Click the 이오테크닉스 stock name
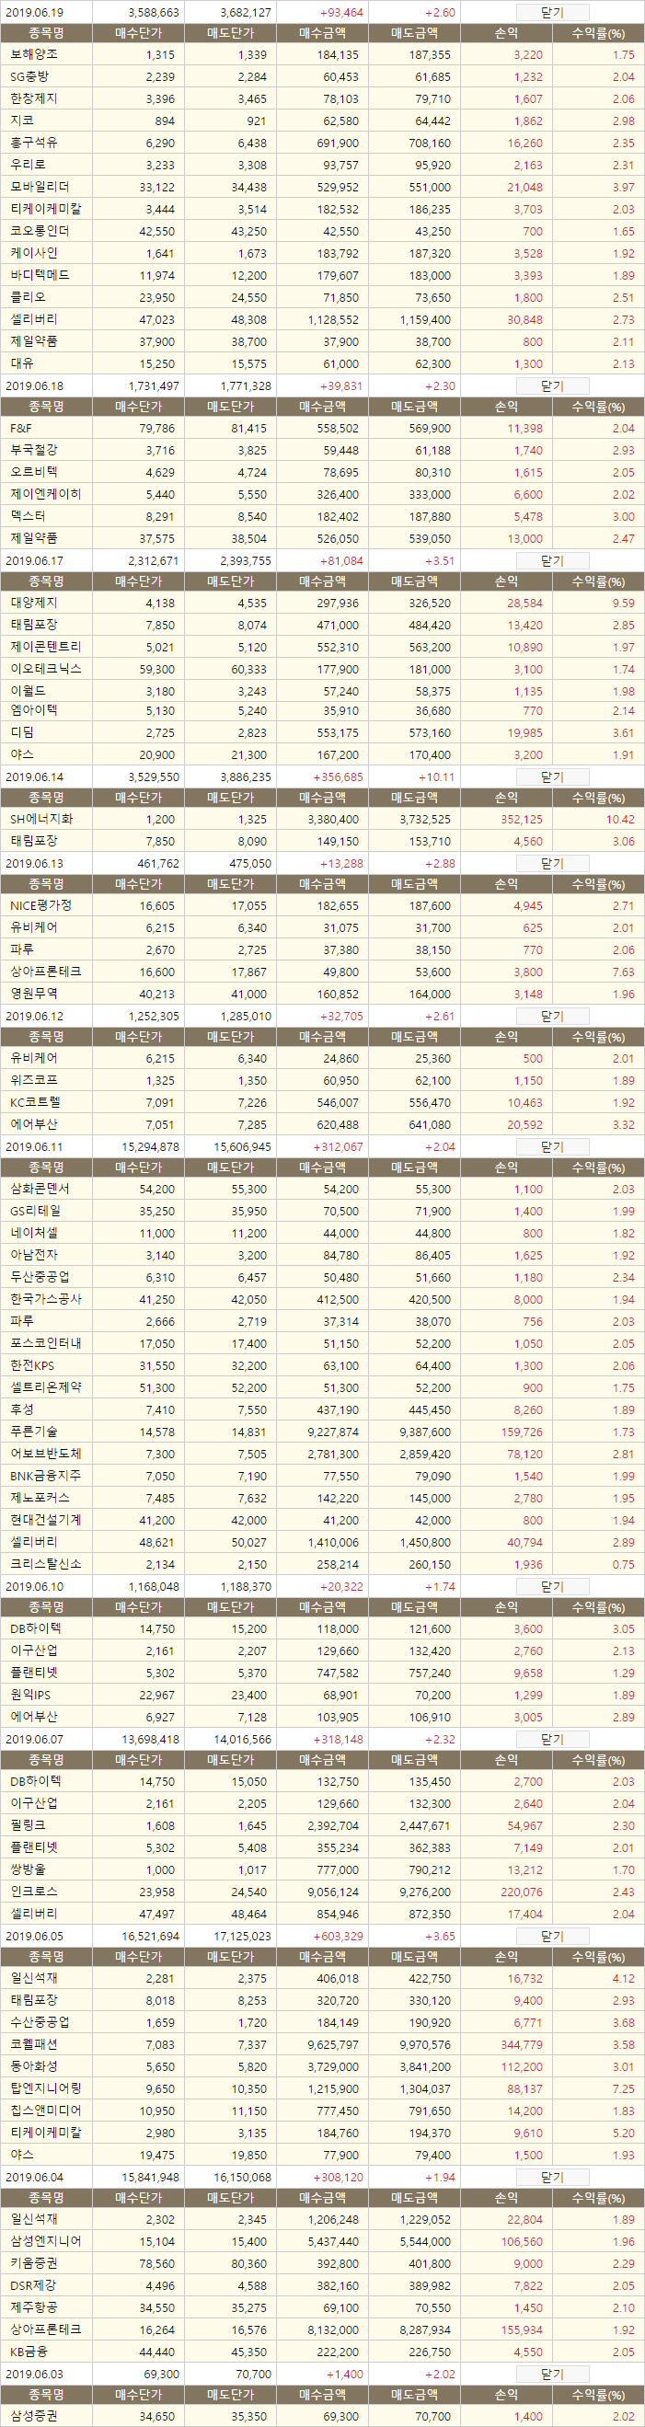 click(x=44, y=669)
